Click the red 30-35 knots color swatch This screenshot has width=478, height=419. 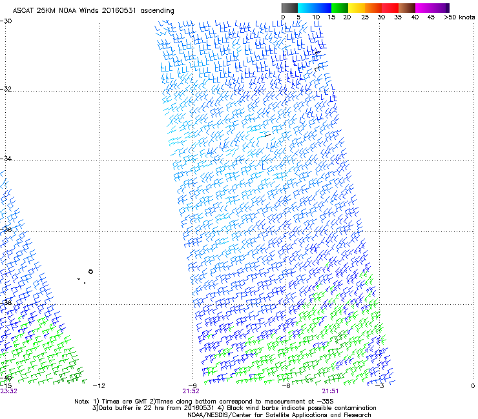pos(390,8)
